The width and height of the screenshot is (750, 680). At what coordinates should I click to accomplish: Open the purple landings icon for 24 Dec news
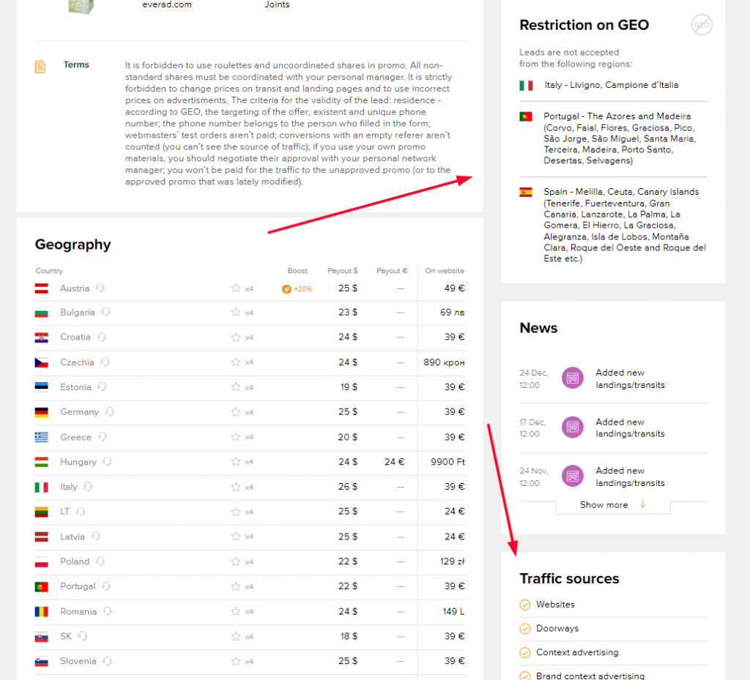pyautogui.click(x=572, y=378)
